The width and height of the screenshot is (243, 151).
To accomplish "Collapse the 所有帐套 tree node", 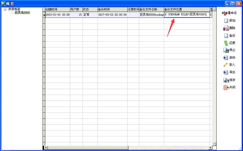I will pos(5,9).
